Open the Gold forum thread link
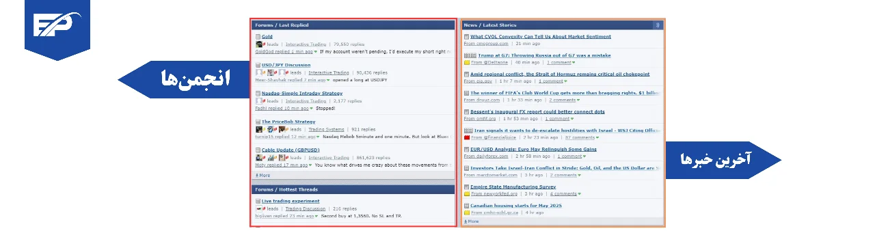Viewport: 875px width, 246px height. pyautogui.click(x=267, y=37)
